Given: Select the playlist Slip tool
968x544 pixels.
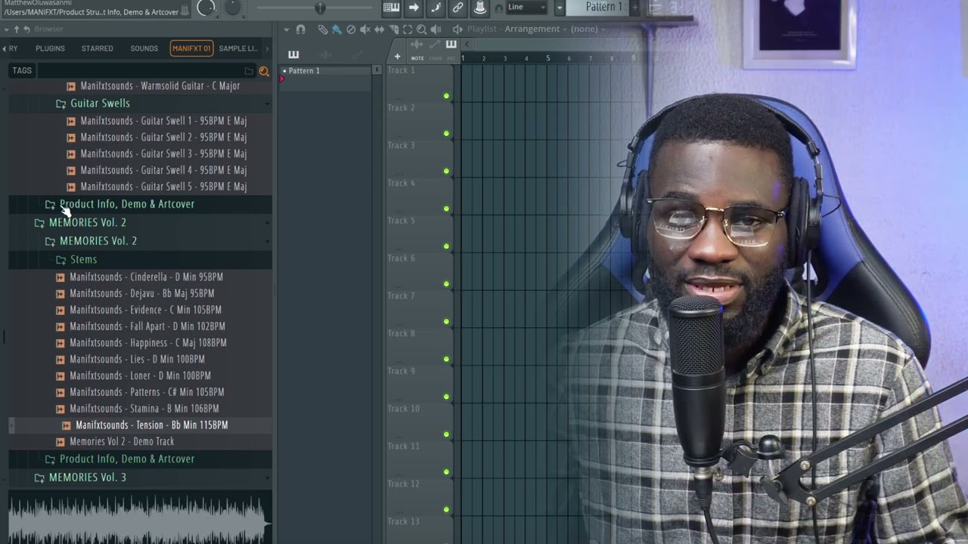Looking at the screenshot, I should tap(380, 29).
